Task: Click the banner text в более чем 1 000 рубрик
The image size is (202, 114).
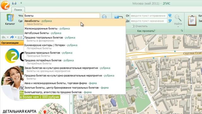Action: click(40, 97)
